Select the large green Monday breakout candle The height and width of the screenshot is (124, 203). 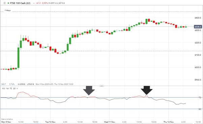tap(19, 58)
